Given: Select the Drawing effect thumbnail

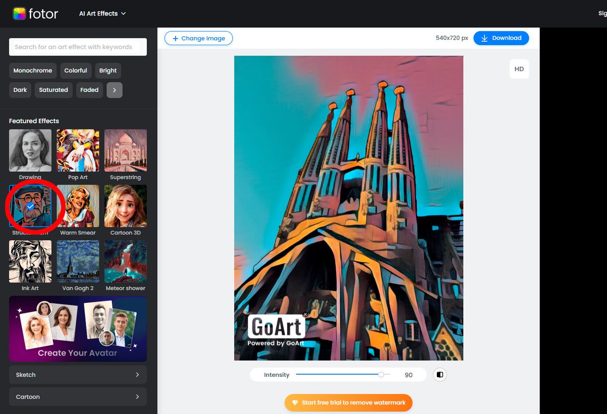Looking at the screenshot, I should [30, 150].
